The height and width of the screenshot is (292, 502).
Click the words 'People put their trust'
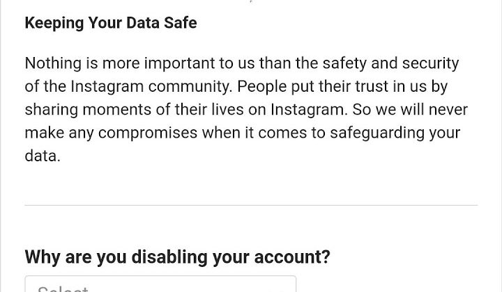(x=313, y=87)
